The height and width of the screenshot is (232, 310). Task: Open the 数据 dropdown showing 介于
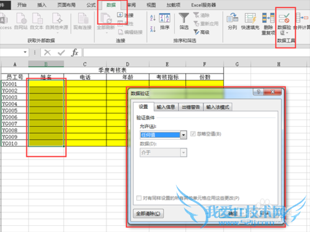[163, 153]
